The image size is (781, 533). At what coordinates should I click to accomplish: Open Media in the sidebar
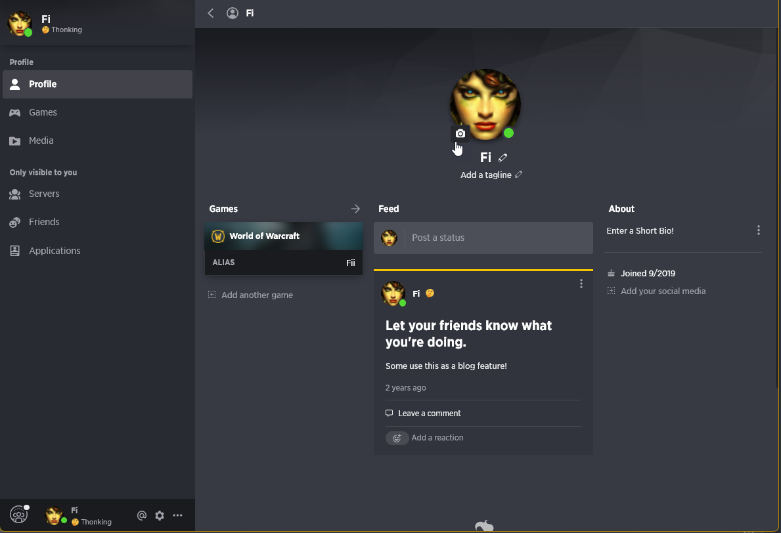pyautogui.click(x=98, y=141)
